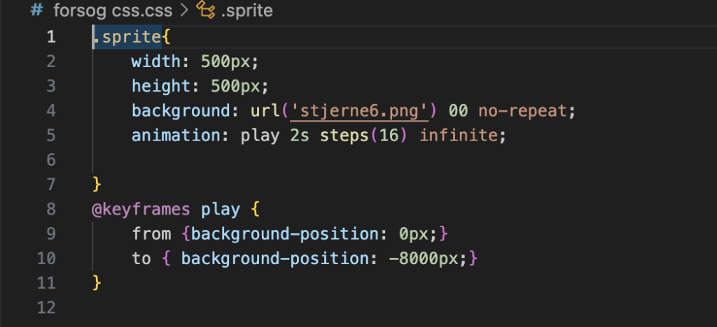Viewport: 717px width, 327px height.
Task: Select line number 5 in the gutter
Action: 50,135
